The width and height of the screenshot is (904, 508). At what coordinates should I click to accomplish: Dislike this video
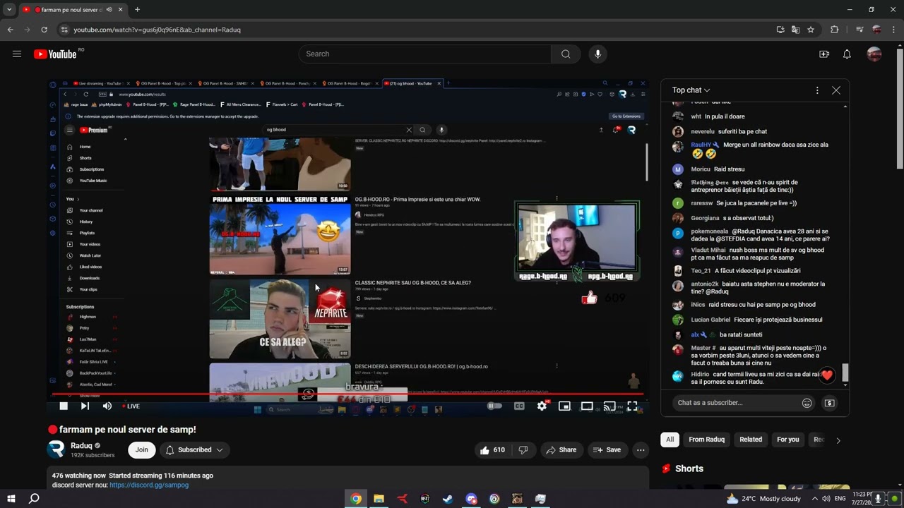click(523, 449)
